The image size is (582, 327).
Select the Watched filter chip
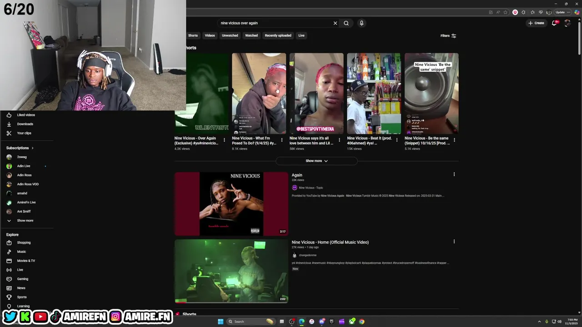point(251,35)
